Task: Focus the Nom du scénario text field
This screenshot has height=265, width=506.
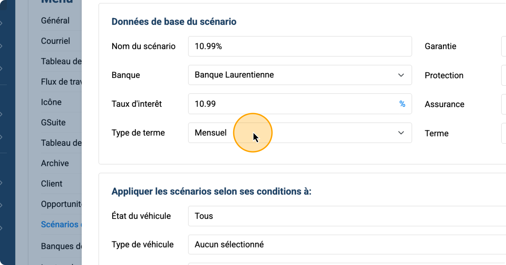Action: (x=300, y=46)
